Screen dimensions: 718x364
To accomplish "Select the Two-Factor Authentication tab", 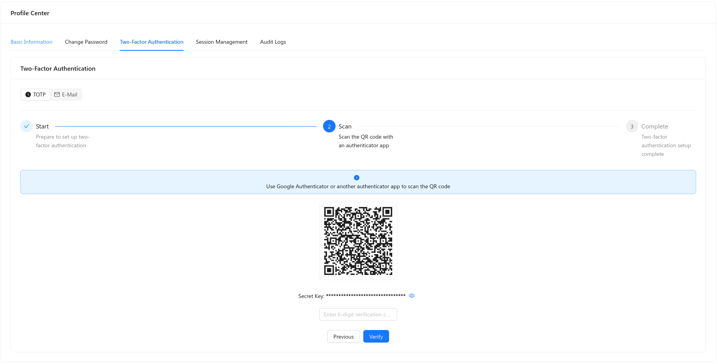I will [x=152, y=42].
